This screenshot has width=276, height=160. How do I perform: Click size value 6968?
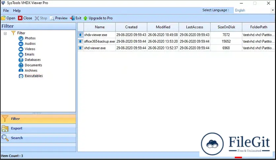pyautogui.click(x=226, y=48)
